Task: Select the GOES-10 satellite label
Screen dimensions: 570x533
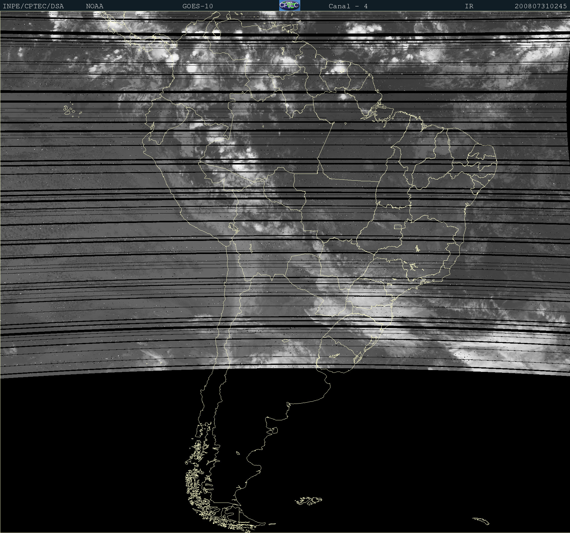Action: coord(198,6)
